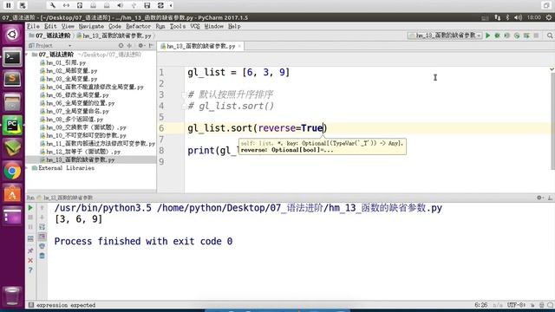This screenshot has height=312, width=555.
Task: Open the Navigate menu
Action: (91, 27)
